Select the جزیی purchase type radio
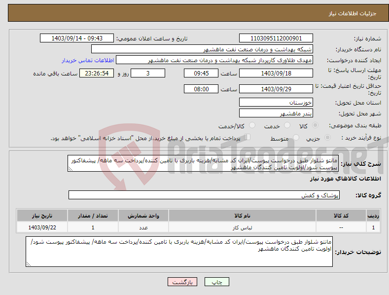Screen dimensions: 389x295 point(327,138)
